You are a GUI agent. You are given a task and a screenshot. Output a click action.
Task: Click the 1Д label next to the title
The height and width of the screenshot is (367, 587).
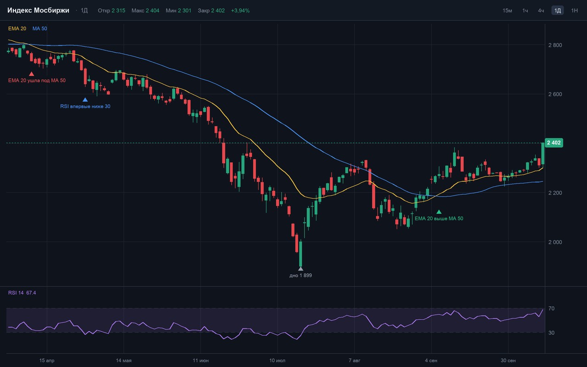[x=84, y=11]
